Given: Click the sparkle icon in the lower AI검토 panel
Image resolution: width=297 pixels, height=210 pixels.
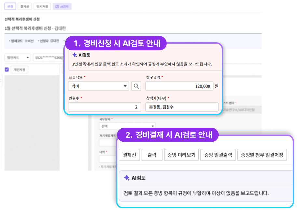Looking at the screenshot, I should pos(127,178).
